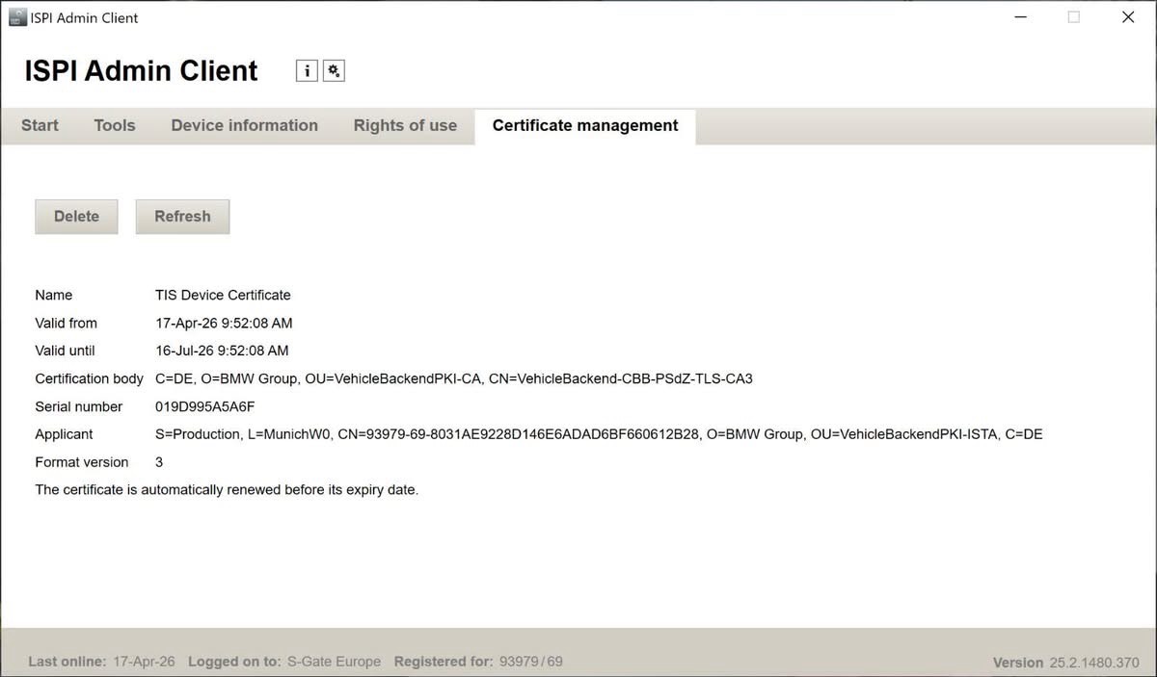Select the Device information tab

(x=244, y=125)
